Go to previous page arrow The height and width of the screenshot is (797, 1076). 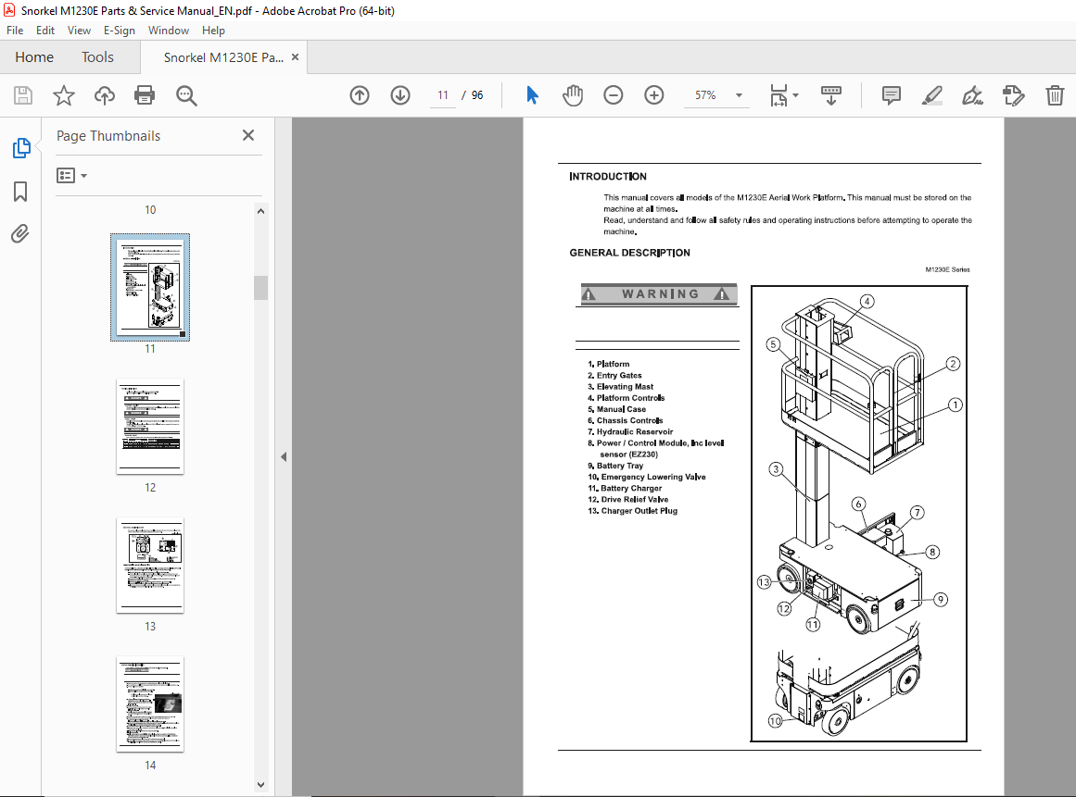[x=360, y=95]
